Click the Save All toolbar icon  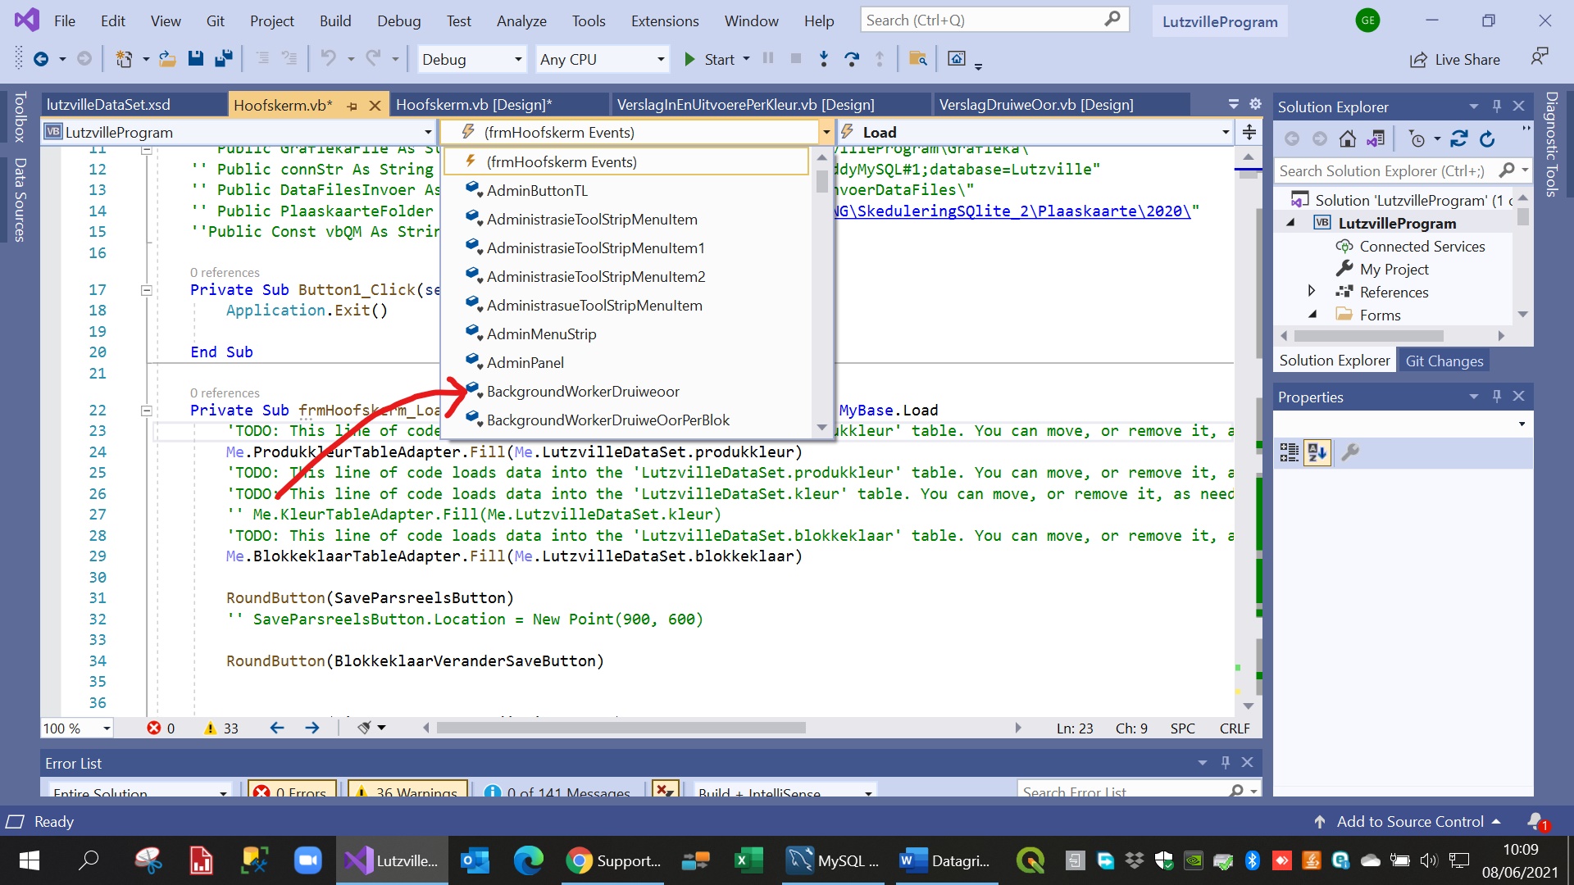(x=223, y=59)
